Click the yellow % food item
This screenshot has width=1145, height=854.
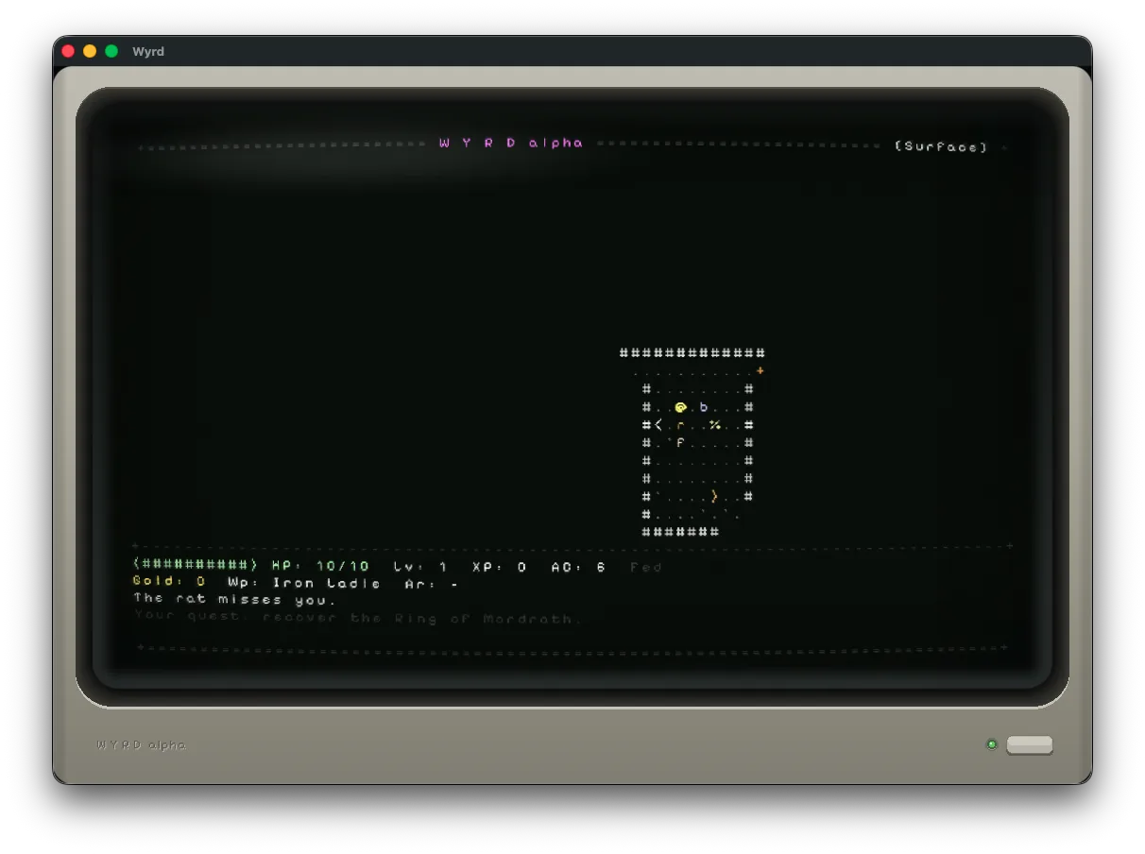(x=715, y=425)
